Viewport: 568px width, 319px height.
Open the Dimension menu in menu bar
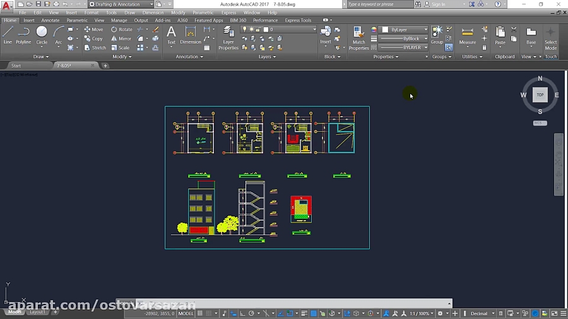153,13
